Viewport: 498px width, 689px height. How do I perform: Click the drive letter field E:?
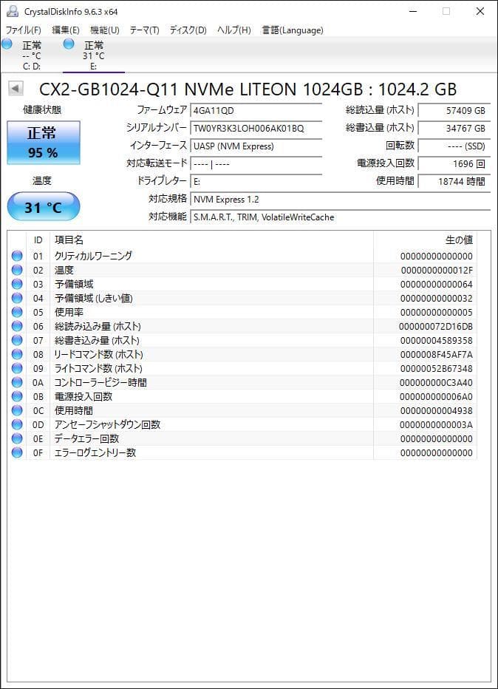[x=256, y=181]
